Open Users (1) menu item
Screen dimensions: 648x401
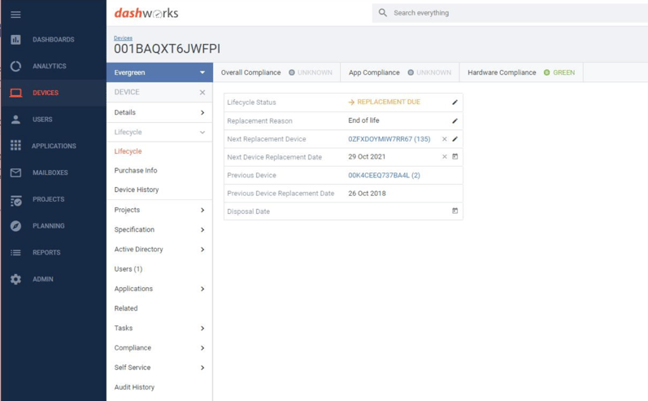[x=128, y=269]
